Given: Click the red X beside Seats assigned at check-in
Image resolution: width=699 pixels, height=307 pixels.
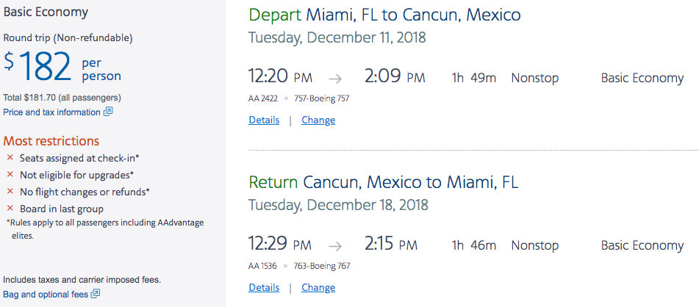Looking at the screenshot, I should coord(10,158).
